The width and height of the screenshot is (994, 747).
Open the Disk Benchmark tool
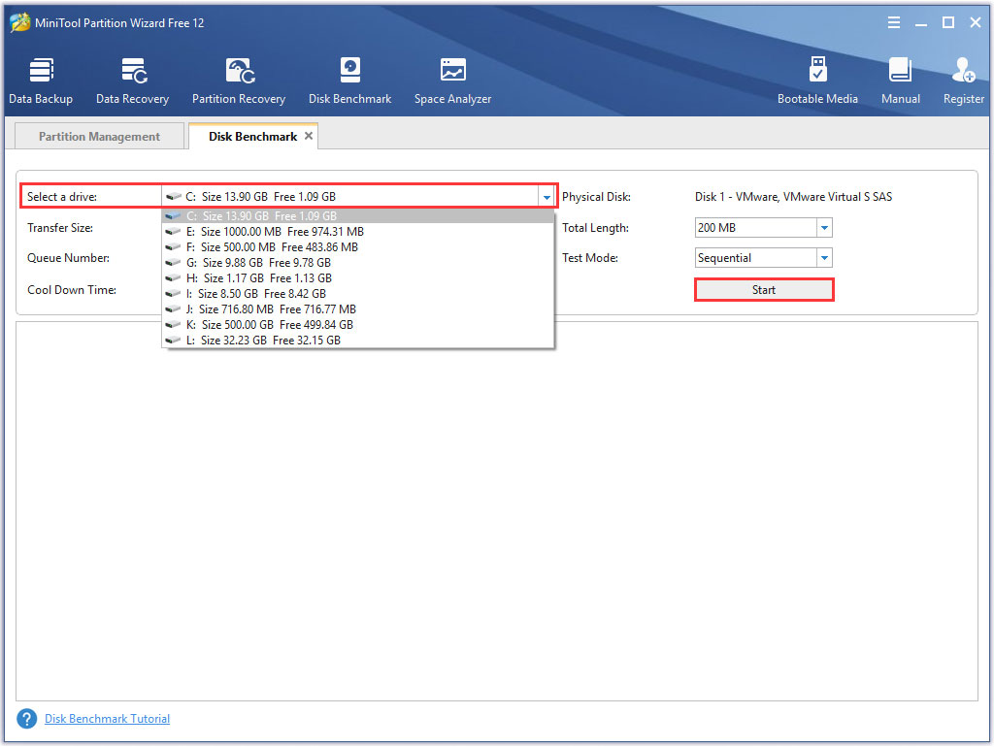point(349,80)
